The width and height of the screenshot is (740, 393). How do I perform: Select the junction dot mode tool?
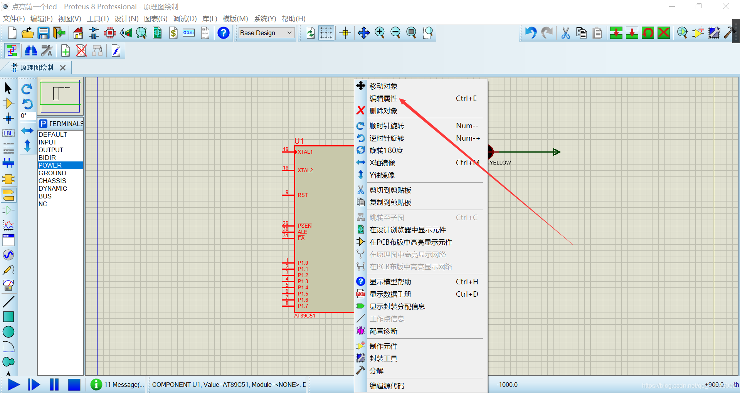click(x=8, y=118)
